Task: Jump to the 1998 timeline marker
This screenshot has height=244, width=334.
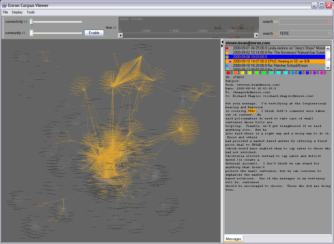Action: (x=146, y=31)
